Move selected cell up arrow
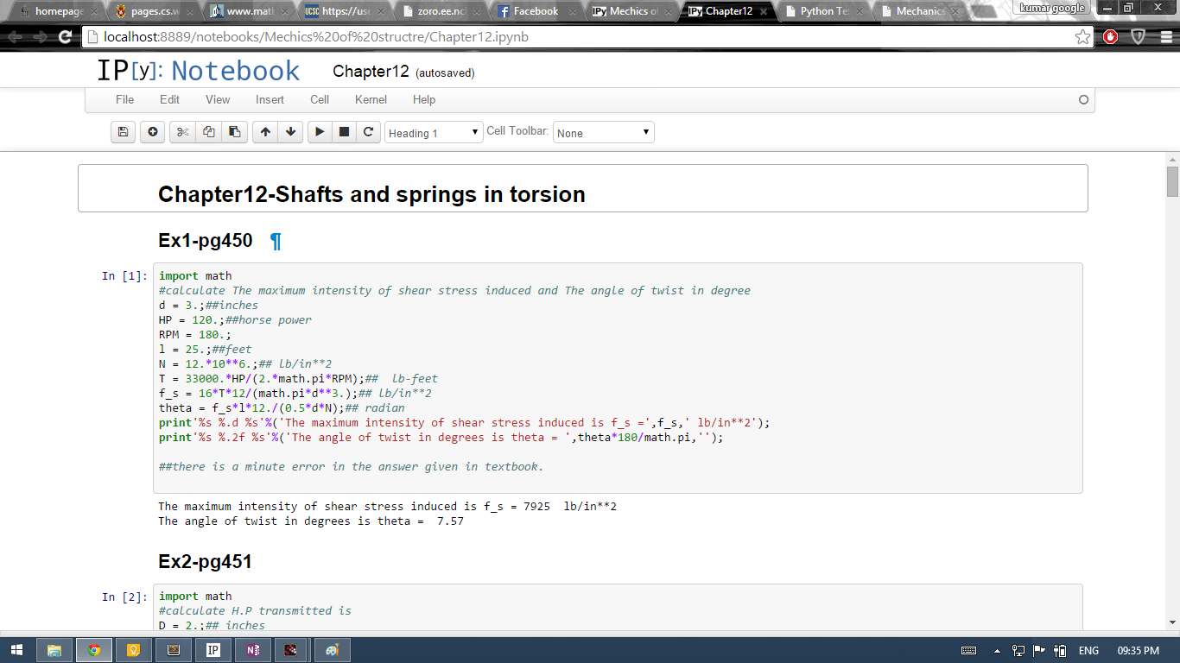This screenshot has width=1180, height=663. pos(265,132)
